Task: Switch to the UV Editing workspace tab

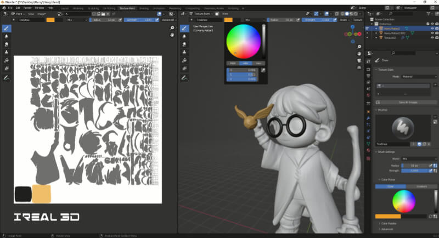Action: point(109,8)
